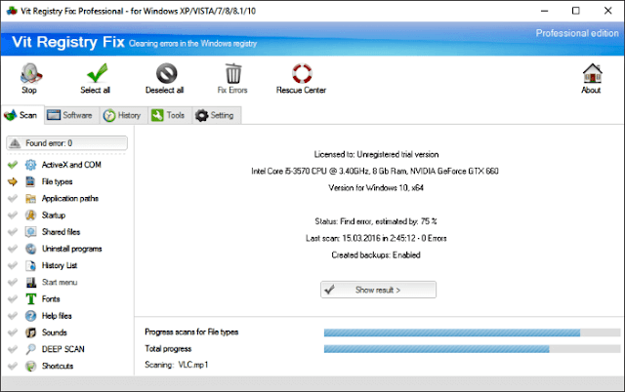
Task: Open the About house icon
Action: tap(592, 73)
